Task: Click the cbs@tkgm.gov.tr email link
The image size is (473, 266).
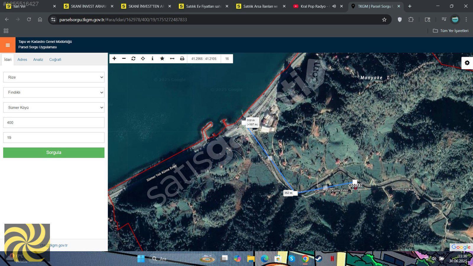Action: click(x=54, y=245)
